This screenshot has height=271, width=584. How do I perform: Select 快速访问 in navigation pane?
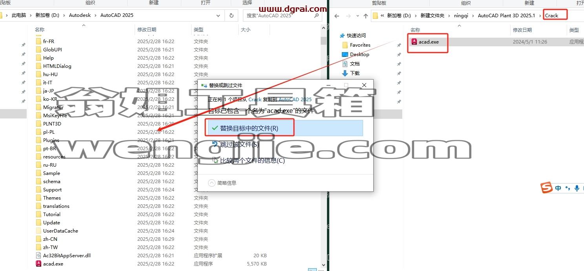[356, 35]
